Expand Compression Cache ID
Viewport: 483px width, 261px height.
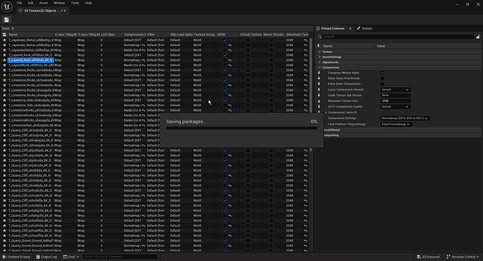[x=326, y=112]
